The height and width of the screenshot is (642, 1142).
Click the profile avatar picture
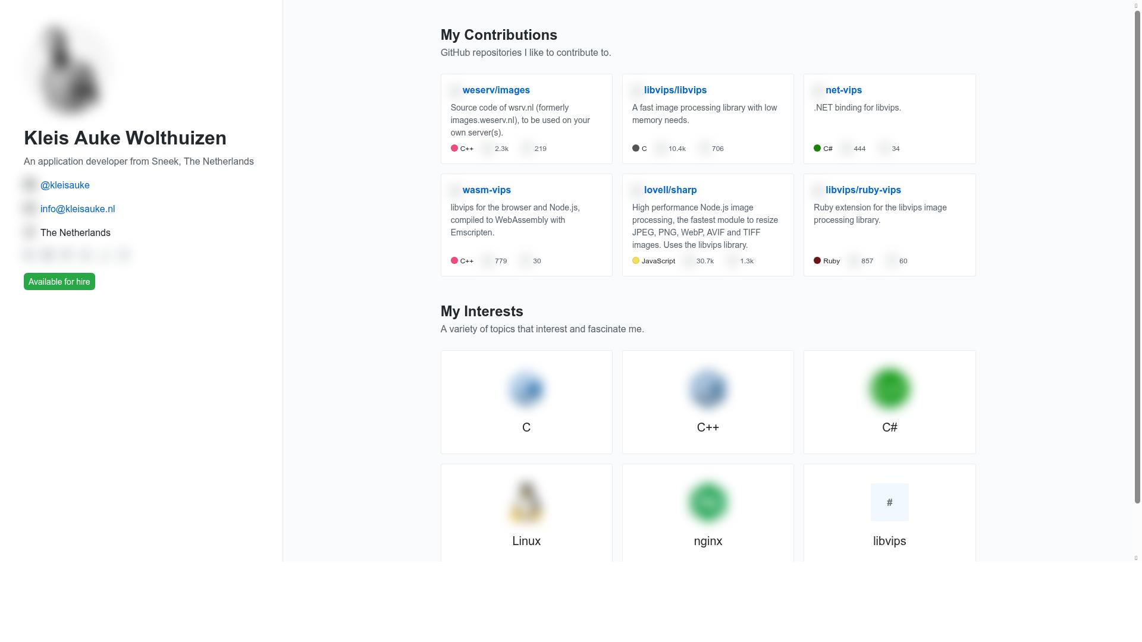pos(71,68)
